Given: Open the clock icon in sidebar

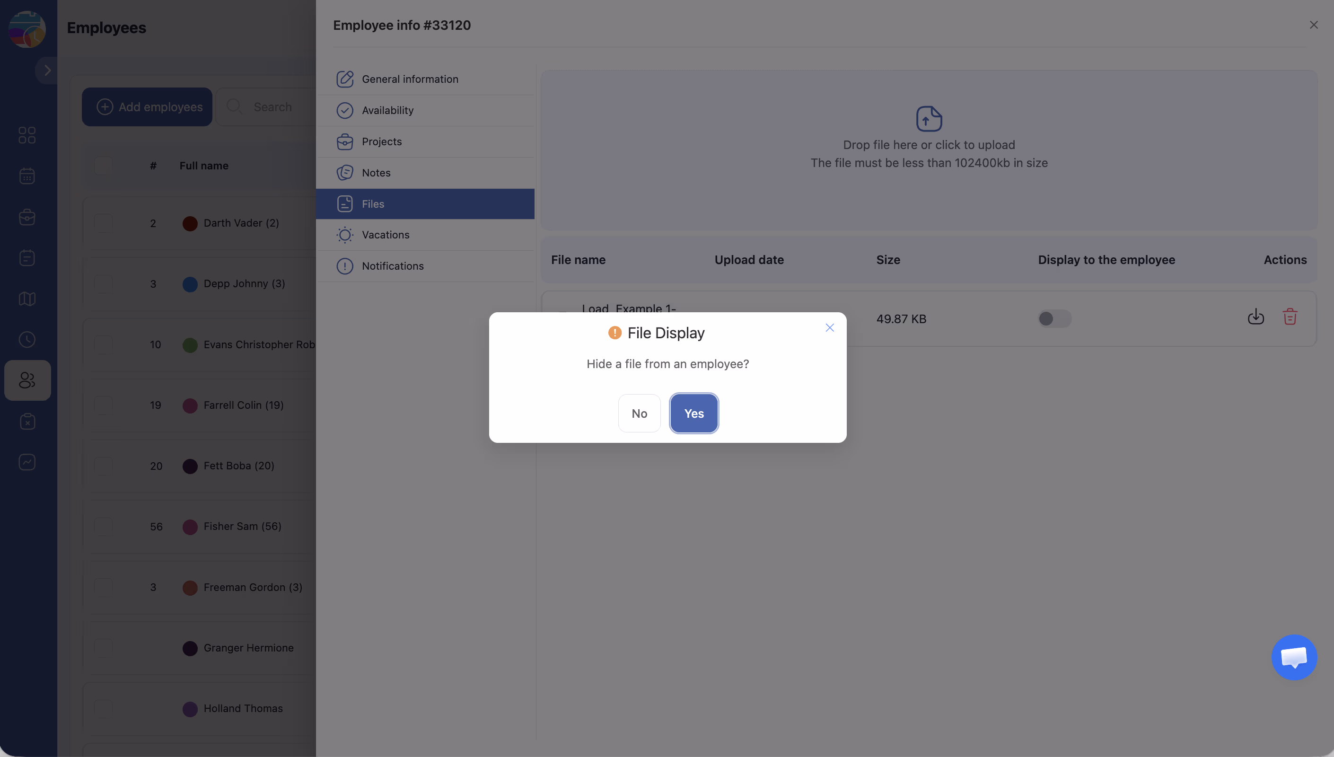Looking at the screenshot, I should pos(27,340).
